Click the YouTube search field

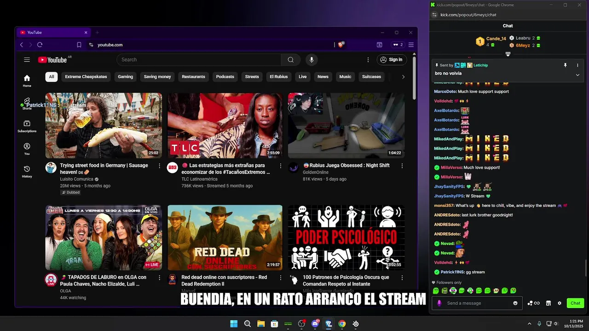tap(199, 60)
